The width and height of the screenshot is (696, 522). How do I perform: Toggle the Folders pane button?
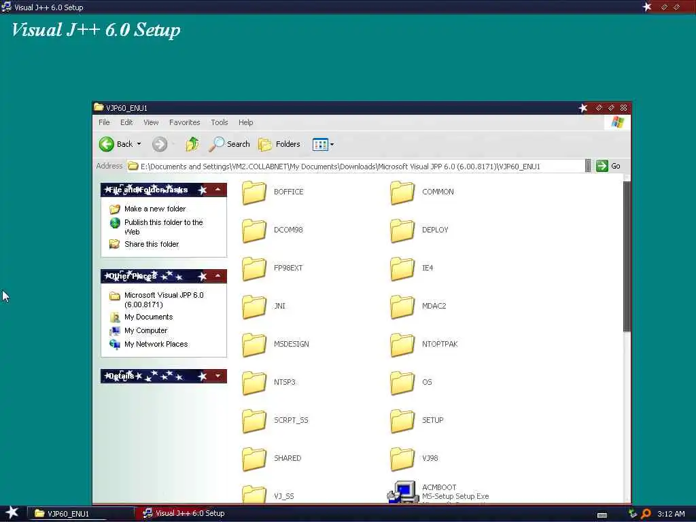(279, 144)
